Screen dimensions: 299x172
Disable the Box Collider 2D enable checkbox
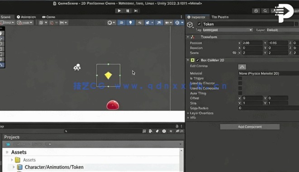(198, 60)
